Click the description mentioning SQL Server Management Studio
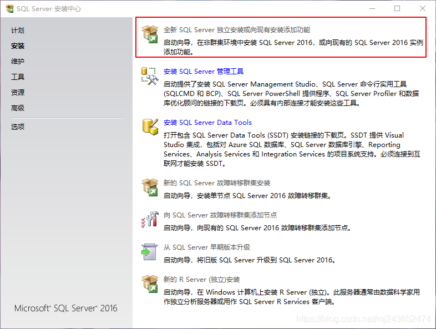The image size is (436, 329). 291,94
